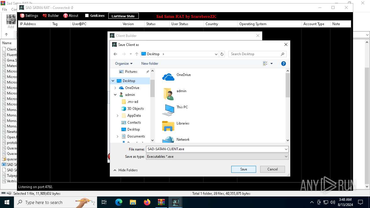The width and height of the screenshot is (370, 208).
Task: Change the view layout icon
Action: click(265, 64)
